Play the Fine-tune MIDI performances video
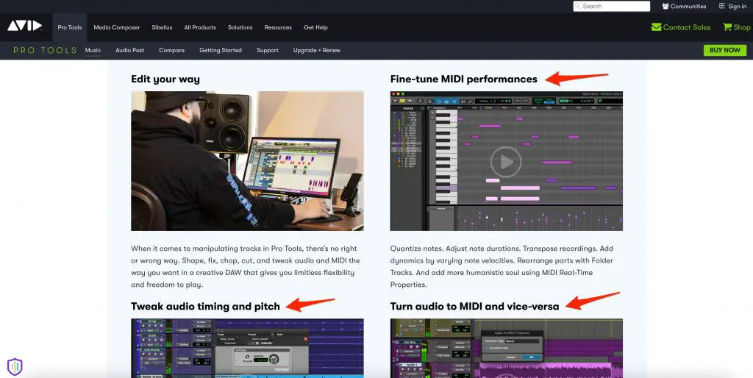Screen dimensions: 753x378 coord(506,161)
